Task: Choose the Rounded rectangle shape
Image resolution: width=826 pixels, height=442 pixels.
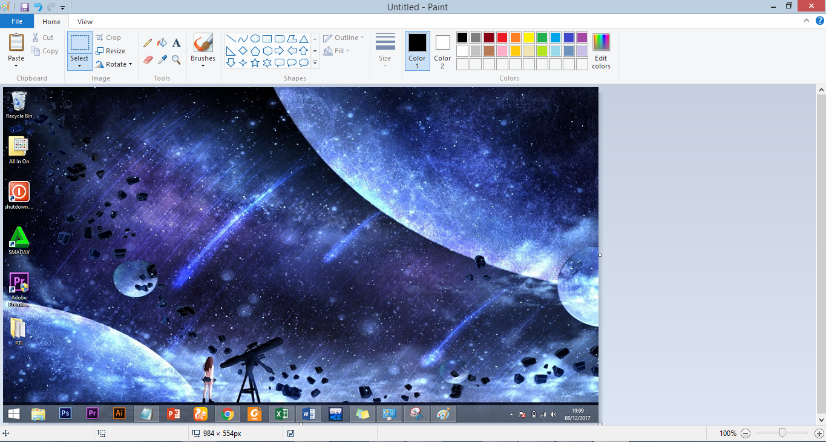Action: [279, 39]
